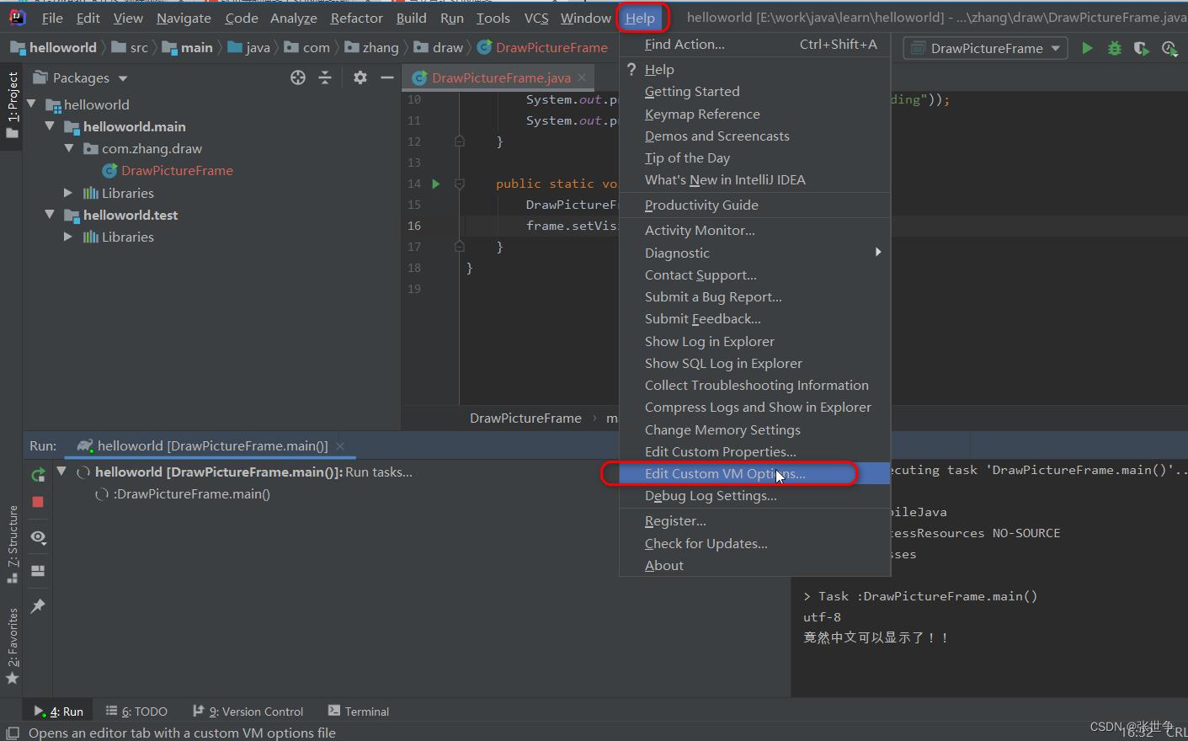This screenshot has width=1188, height=741.
Task: Collapse the com.zhang.draw package node
Action: [69, 148]
